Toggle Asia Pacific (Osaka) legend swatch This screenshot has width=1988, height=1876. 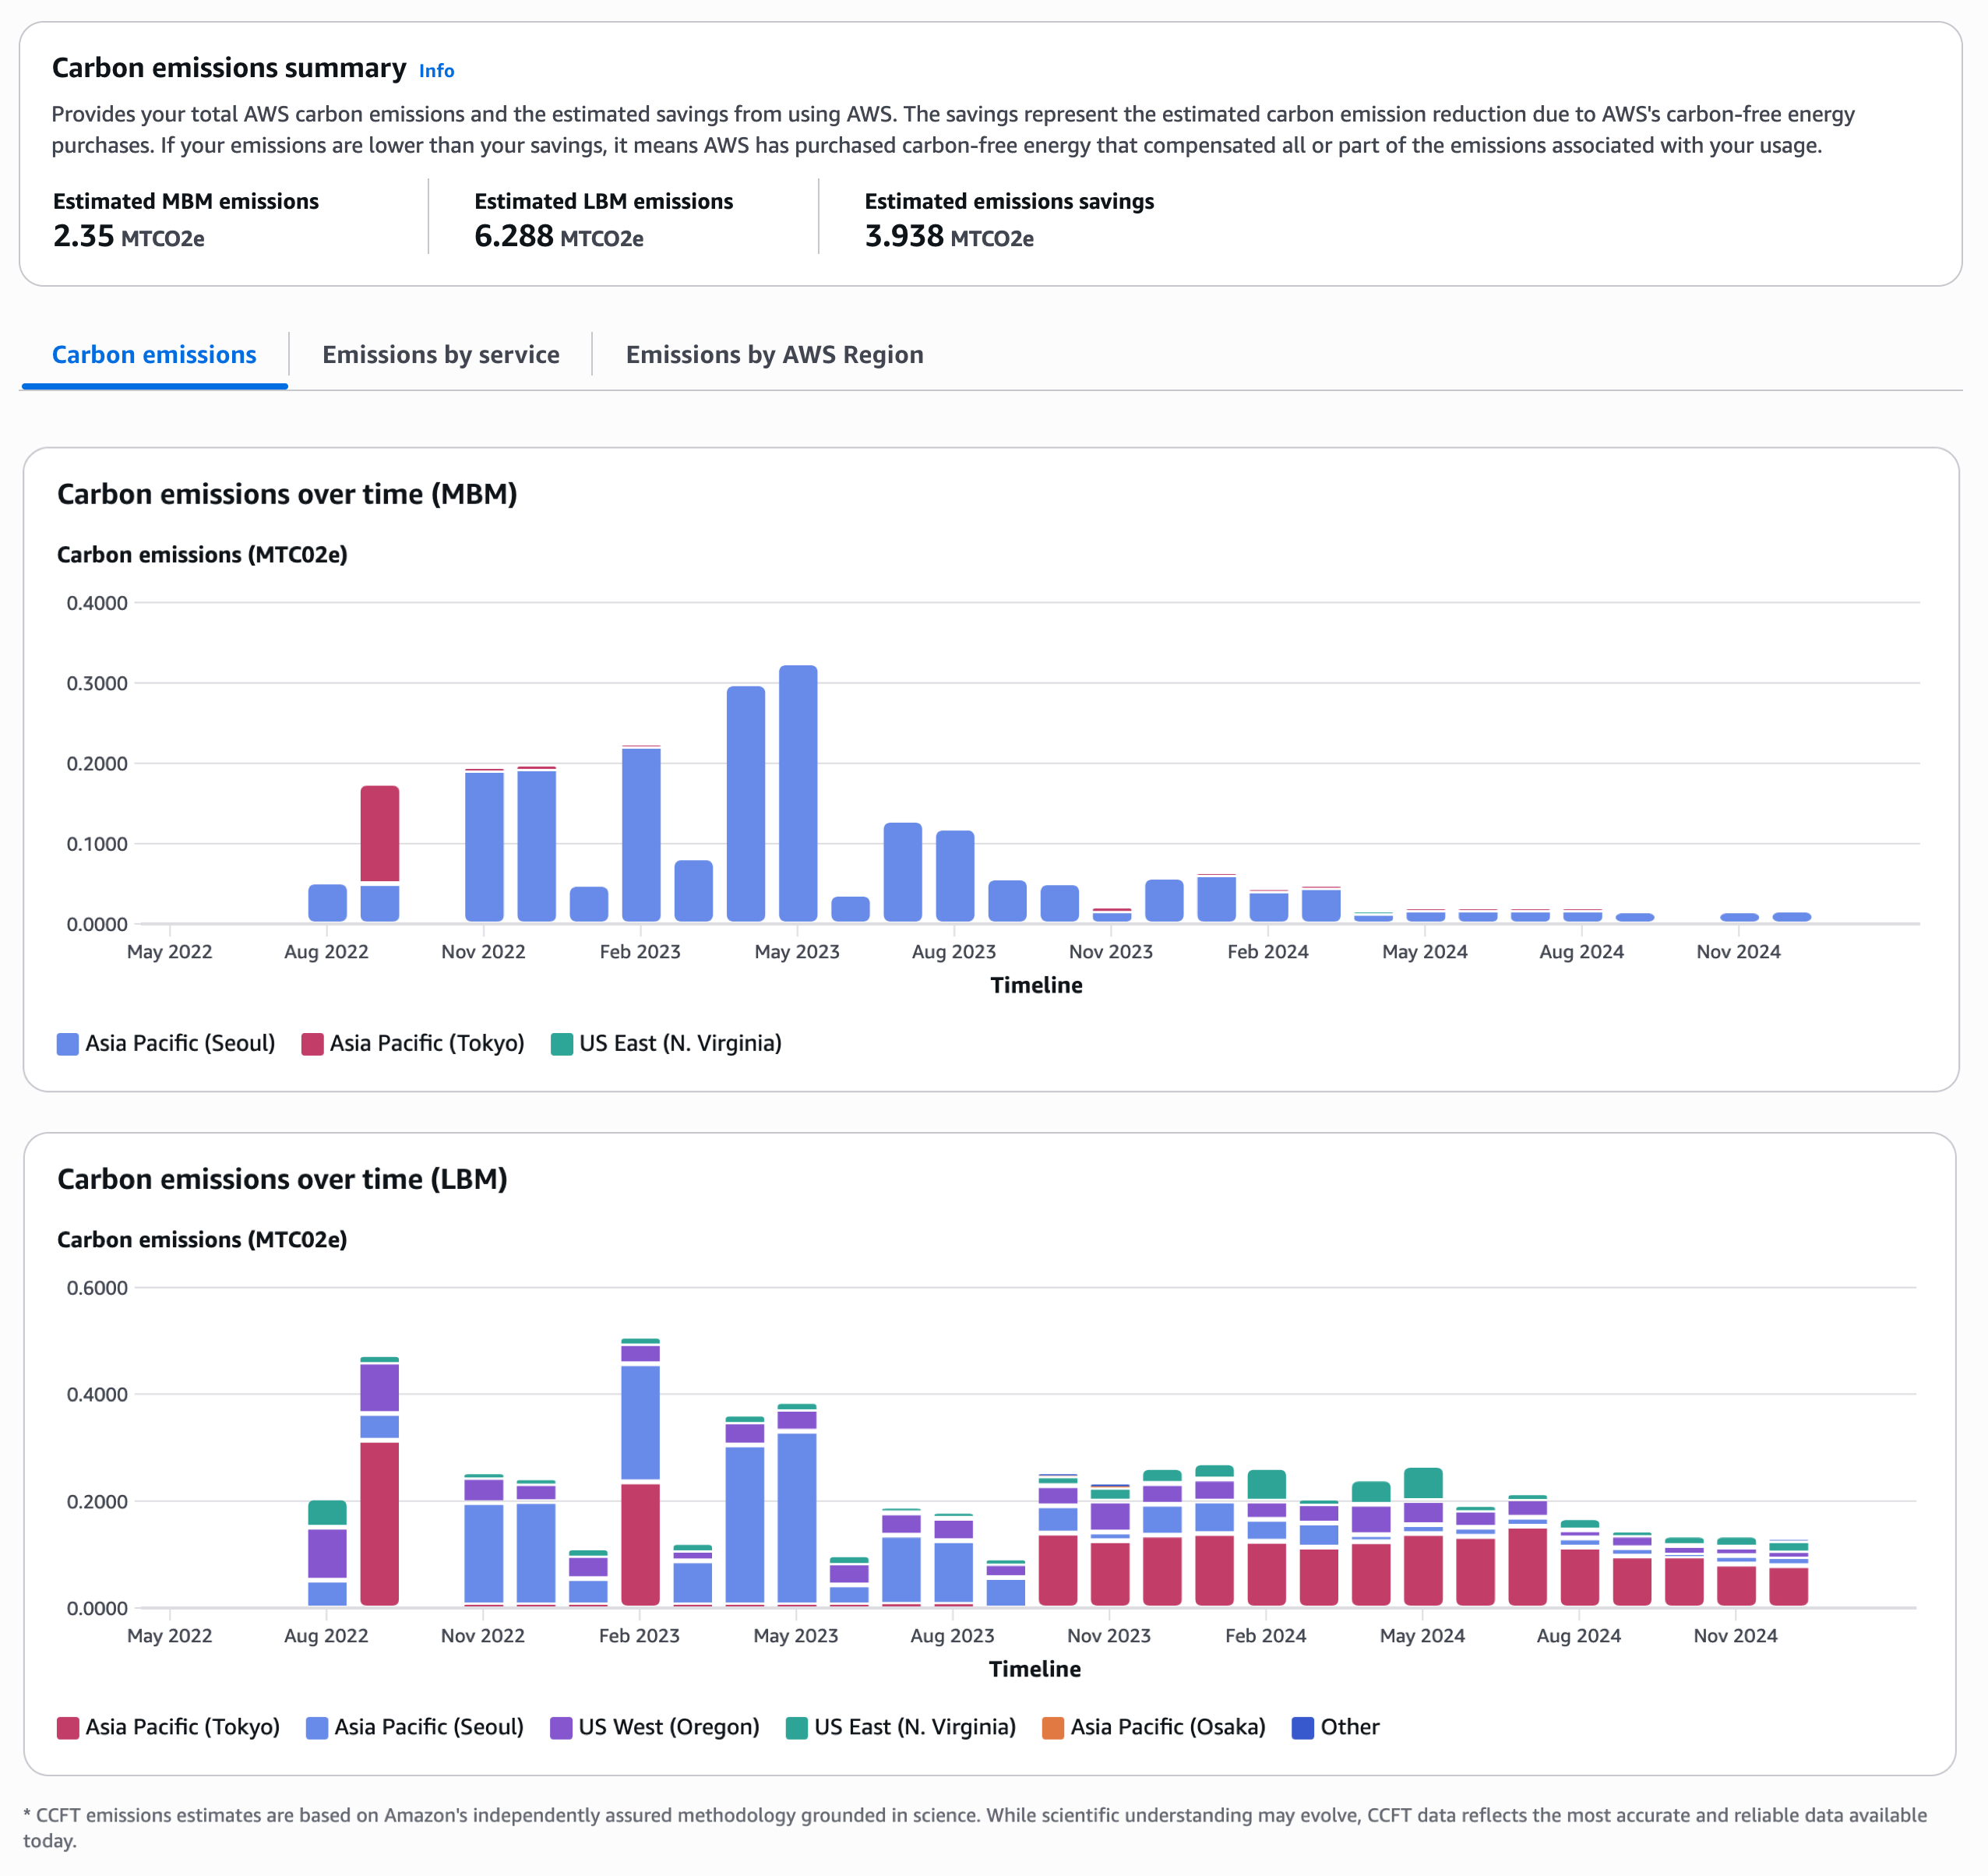tap(1053, 1728)
